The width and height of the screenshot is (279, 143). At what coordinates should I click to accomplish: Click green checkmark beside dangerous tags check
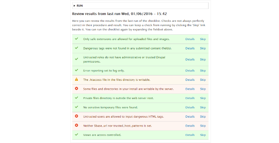[76, 48]
